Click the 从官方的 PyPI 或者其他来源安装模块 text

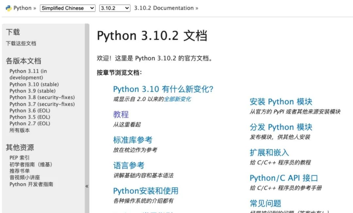coord(295,112)
